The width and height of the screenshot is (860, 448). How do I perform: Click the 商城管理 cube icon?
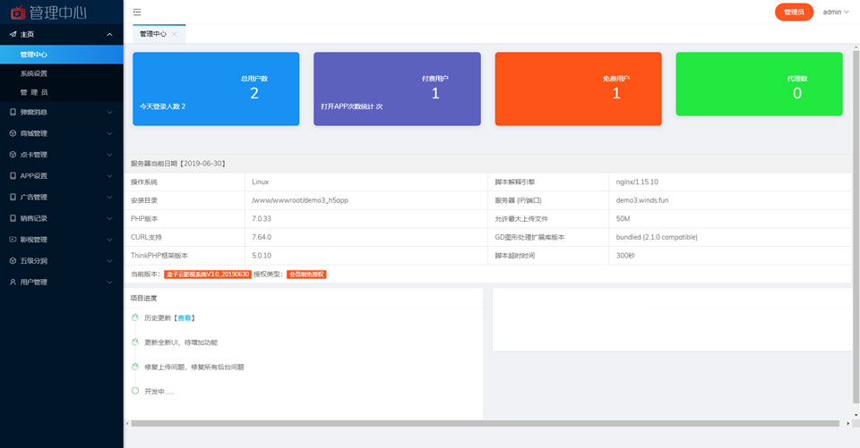13,133
